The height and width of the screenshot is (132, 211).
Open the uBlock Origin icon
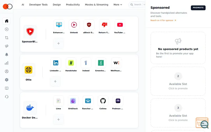(89, 25)
